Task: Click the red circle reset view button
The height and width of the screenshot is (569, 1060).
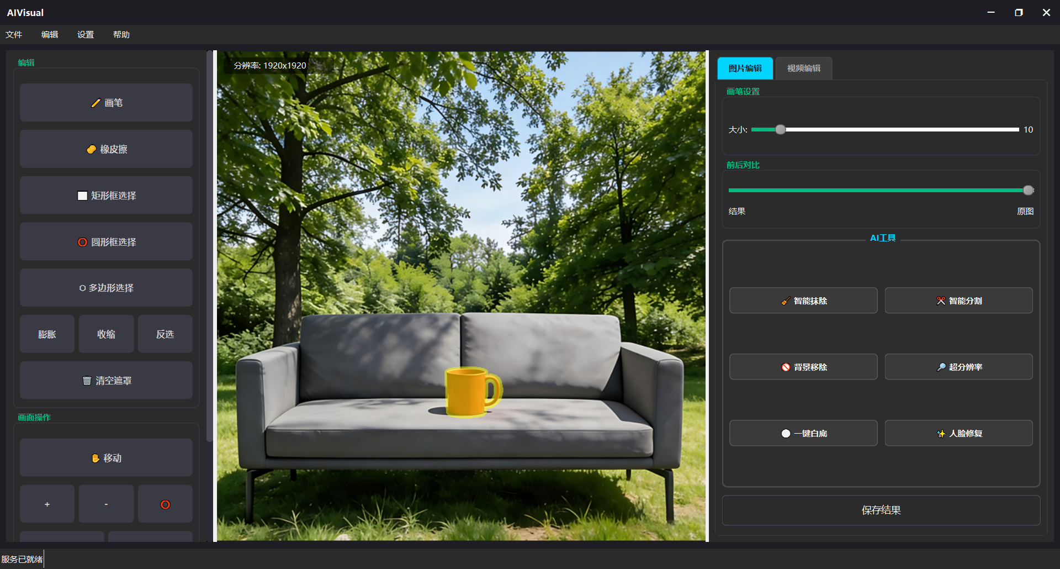Action: [x=165, y=504]
